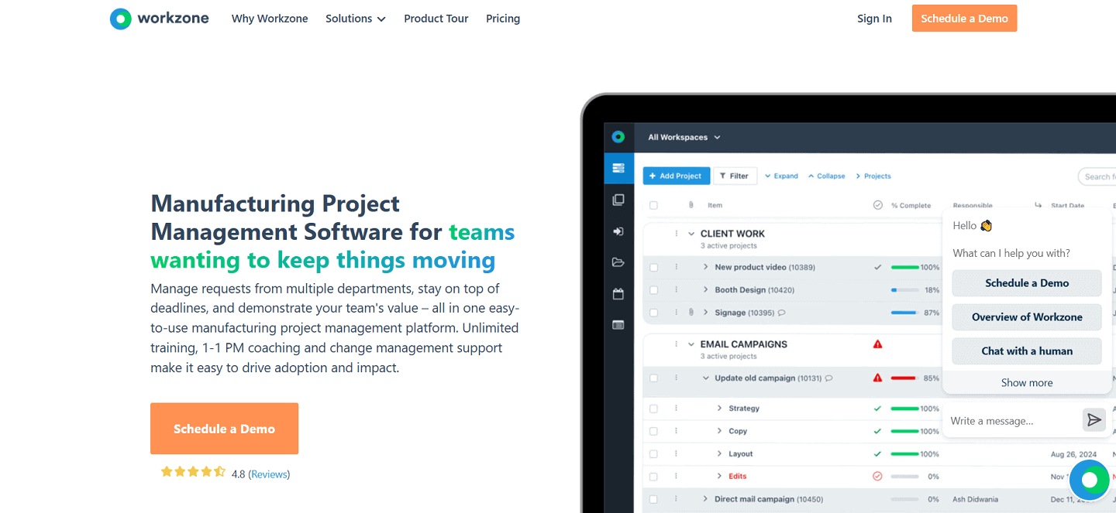Click the workload arrow icon in the sidebar
Viewport: 1116px width, 513px height.
coord(618,231)
